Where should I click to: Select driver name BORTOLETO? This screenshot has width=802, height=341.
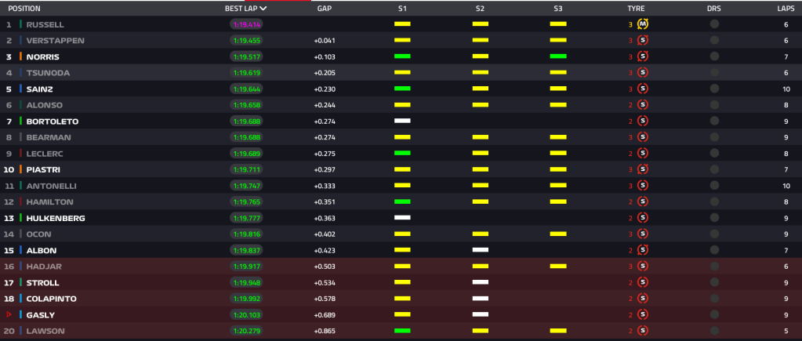tap(53, 122)
